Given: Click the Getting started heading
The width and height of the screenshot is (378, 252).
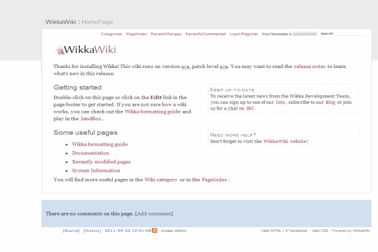Looking at the screenshot, I should pyautogui.click(x=77, y=88).
